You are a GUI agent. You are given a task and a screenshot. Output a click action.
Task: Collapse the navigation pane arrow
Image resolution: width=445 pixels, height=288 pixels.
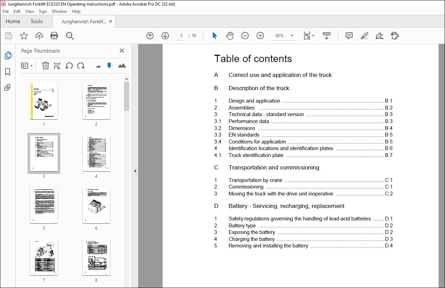point(135,171)
